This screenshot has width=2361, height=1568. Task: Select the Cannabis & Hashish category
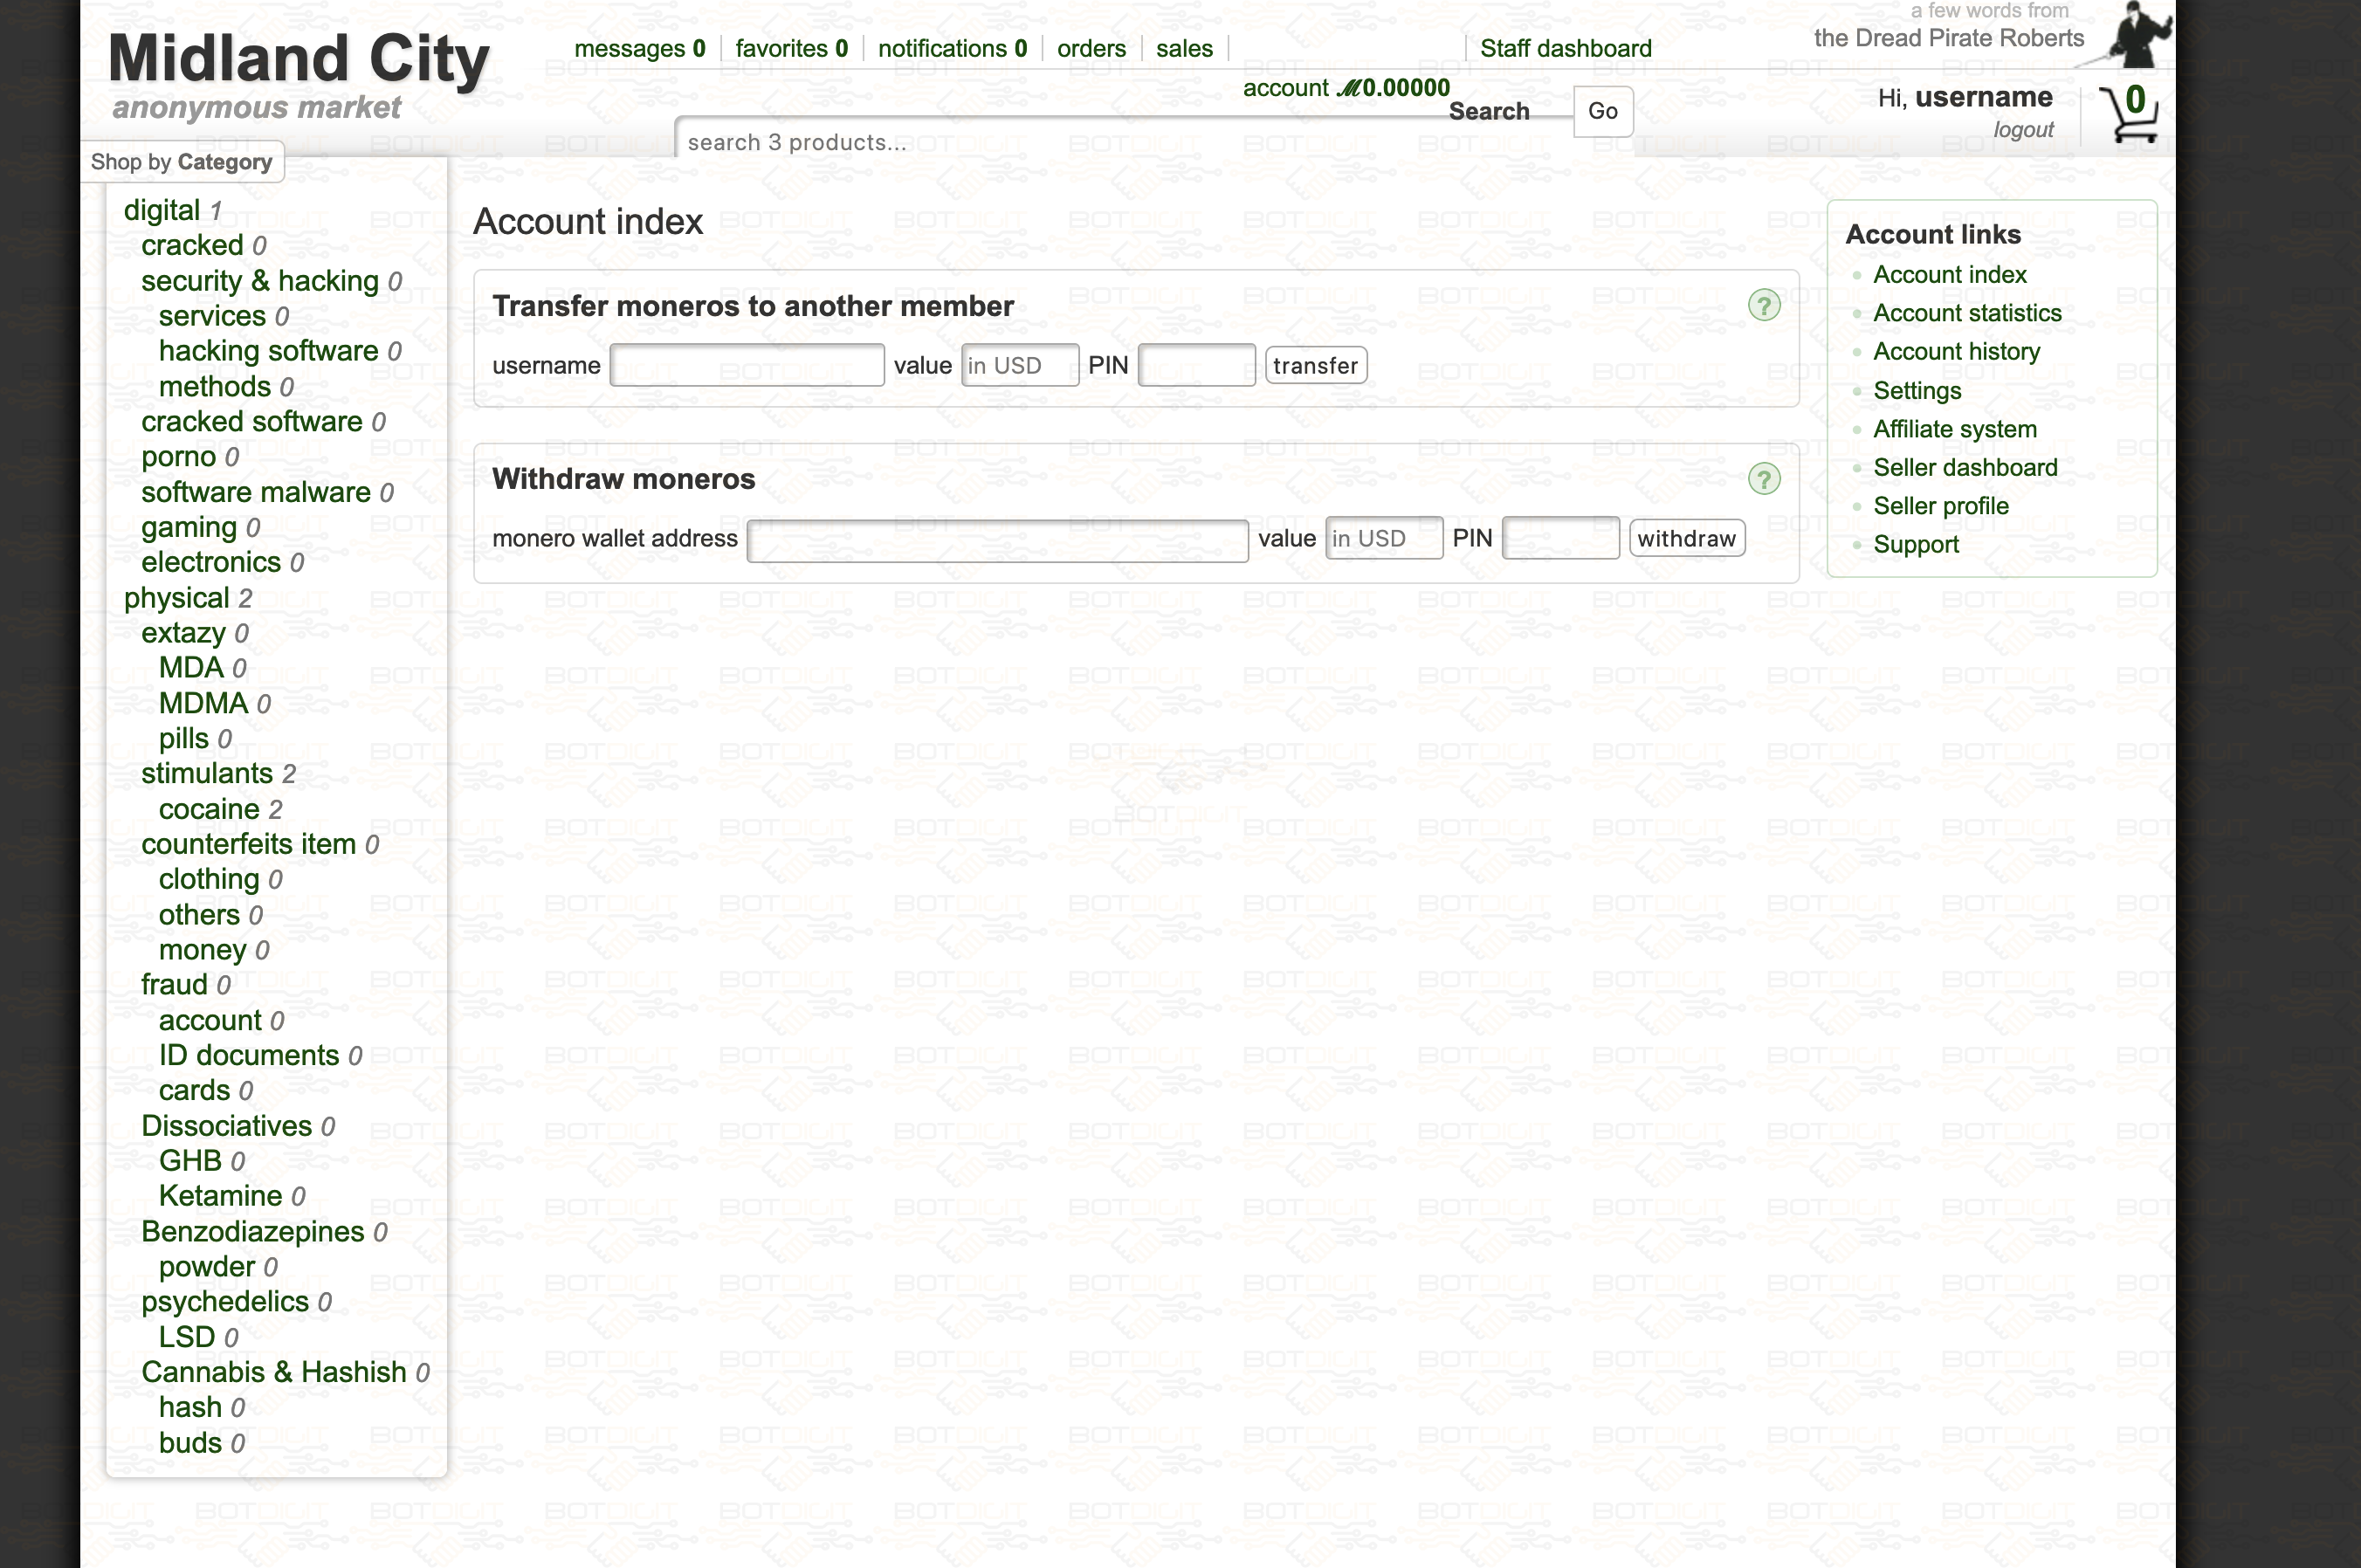274,1372
